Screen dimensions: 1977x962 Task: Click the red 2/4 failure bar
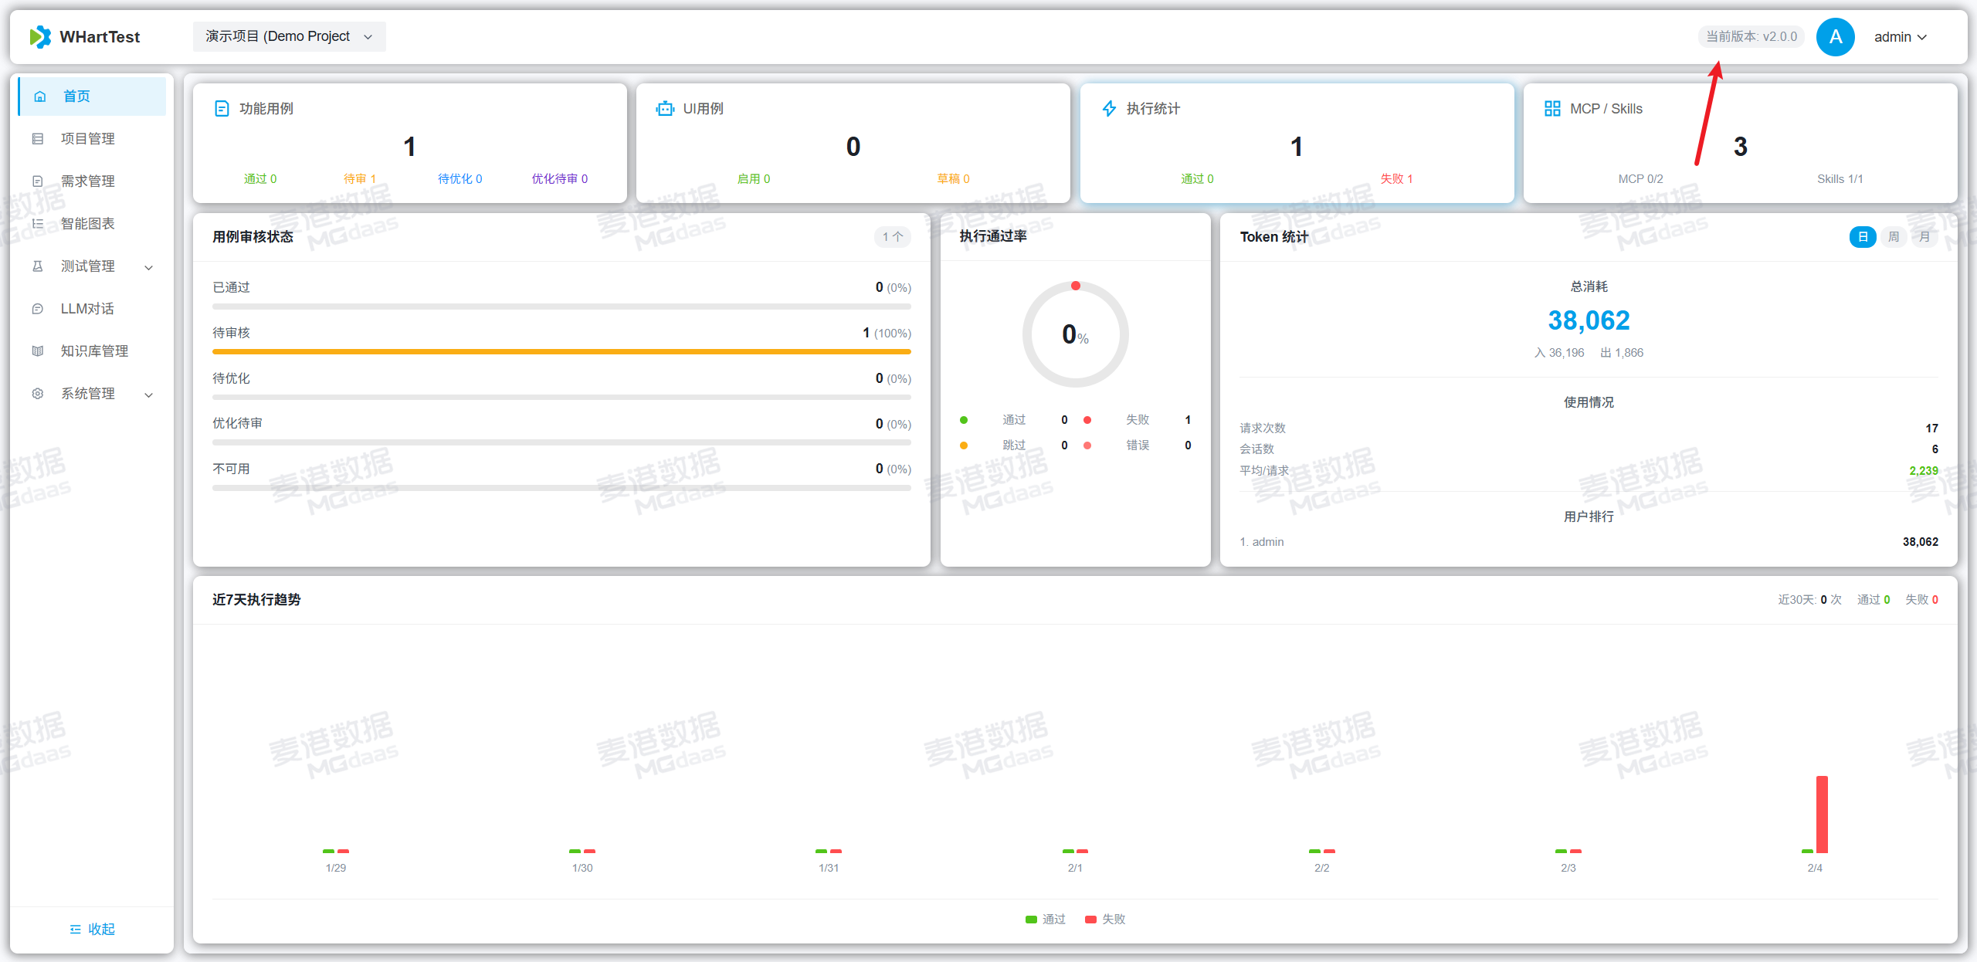point(1822,814)
